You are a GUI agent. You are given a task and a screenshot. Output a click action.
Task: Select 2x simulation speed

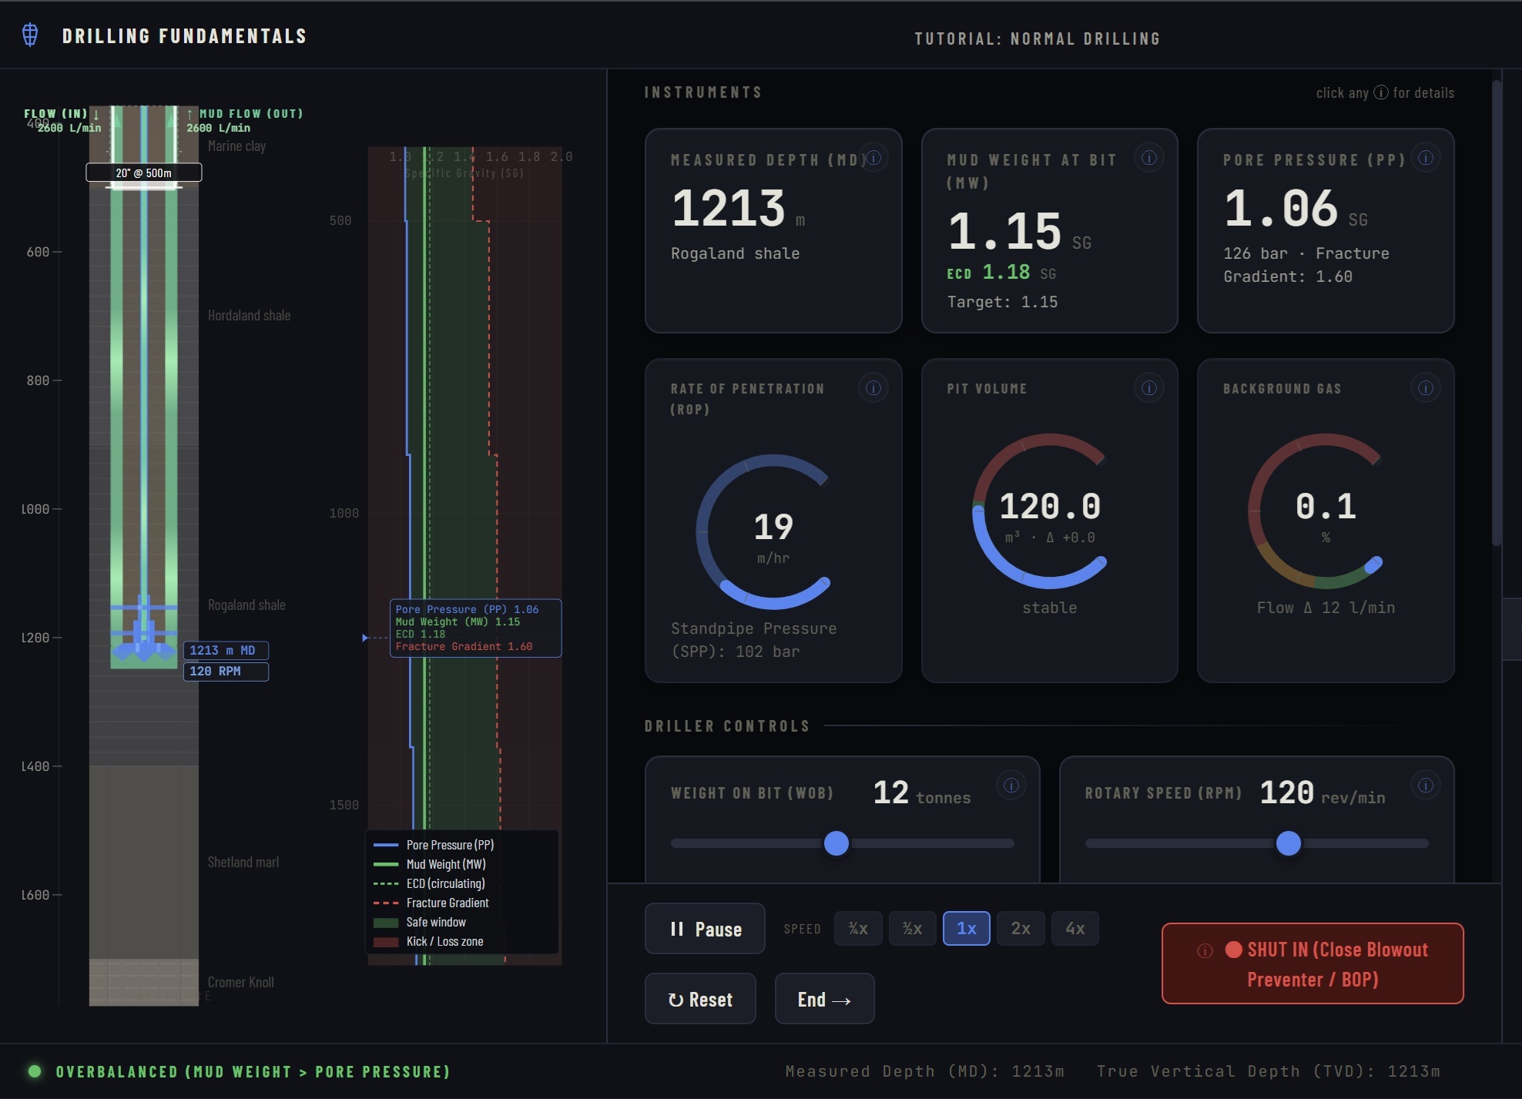click(1021, 929)
